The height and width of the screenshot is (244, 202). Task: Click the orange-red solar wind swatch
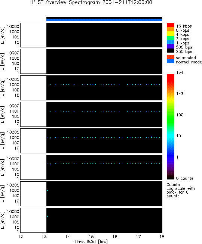[171, 57]
